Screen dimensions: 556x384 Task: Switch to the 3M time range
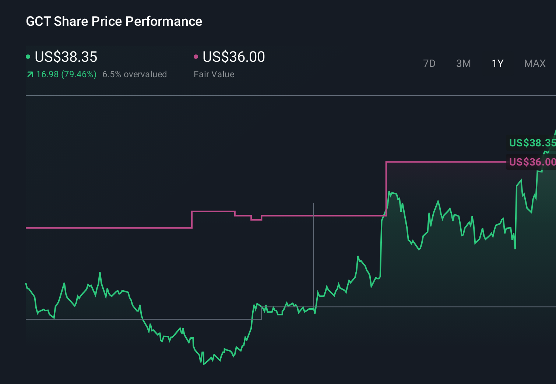463,63
